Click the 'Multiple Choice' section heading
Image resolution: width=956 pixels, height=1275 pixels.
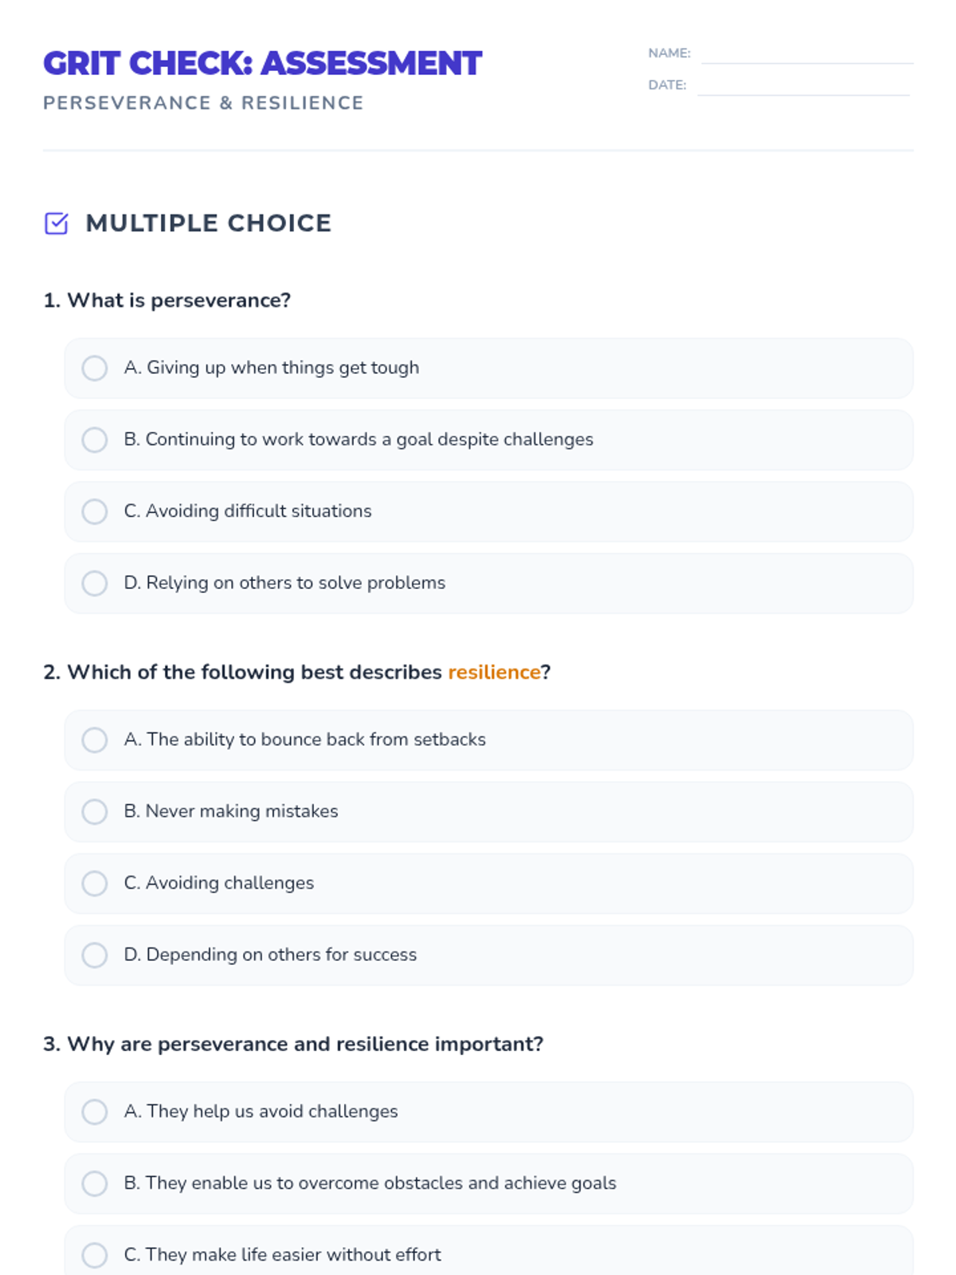pyautogui.click(x=209, y=224)
